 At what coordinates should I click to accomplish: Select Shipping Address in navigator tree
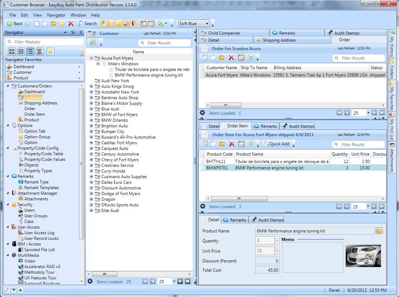(41, 103)
